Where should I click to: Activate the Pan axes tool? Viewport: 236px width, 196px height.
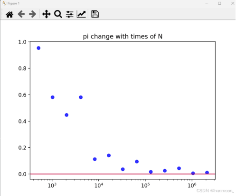(x=47, y=14)
